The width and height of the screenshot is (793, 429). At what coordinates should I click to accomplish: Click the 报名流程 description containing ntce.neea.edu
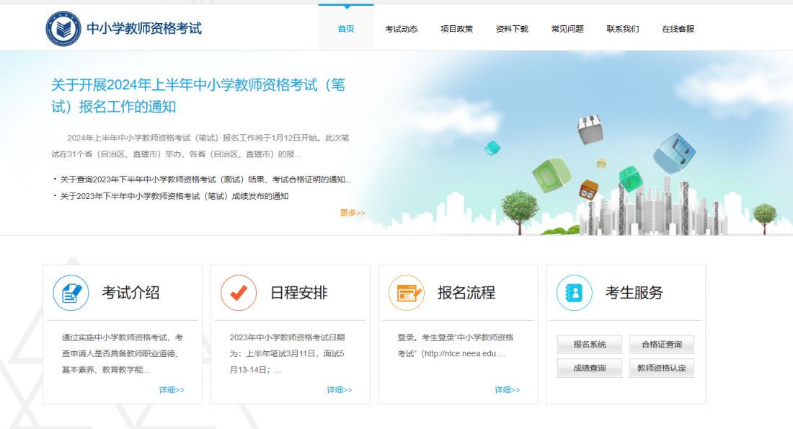(x=455, y=345)
